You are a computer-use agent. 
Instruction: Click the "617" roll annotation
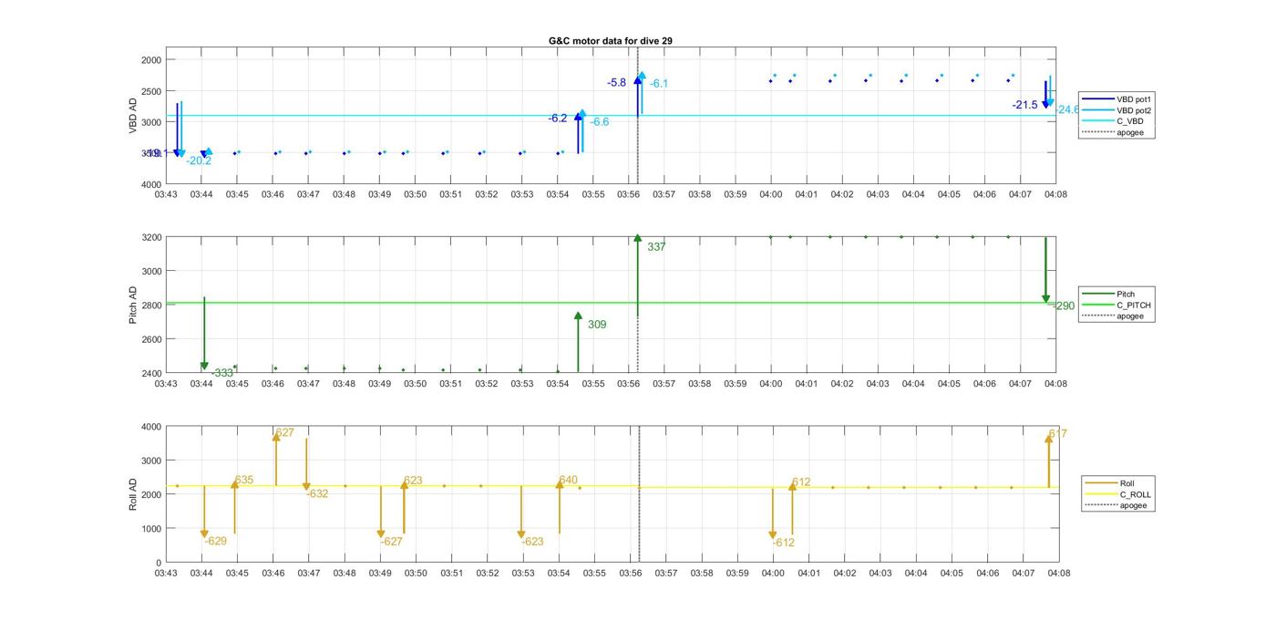1057,433
